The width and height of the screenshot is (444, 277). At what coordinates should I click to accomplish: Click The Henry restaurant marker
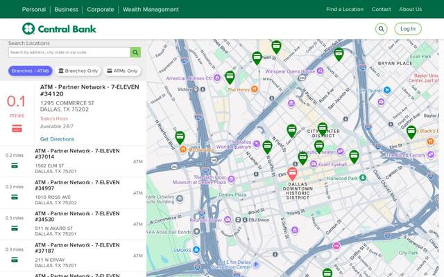[255, 89]
